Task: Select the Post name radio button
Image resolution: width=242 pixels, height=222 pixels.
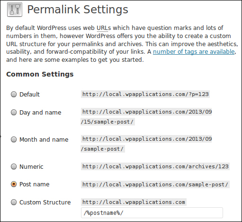Action: coord(14,184)
